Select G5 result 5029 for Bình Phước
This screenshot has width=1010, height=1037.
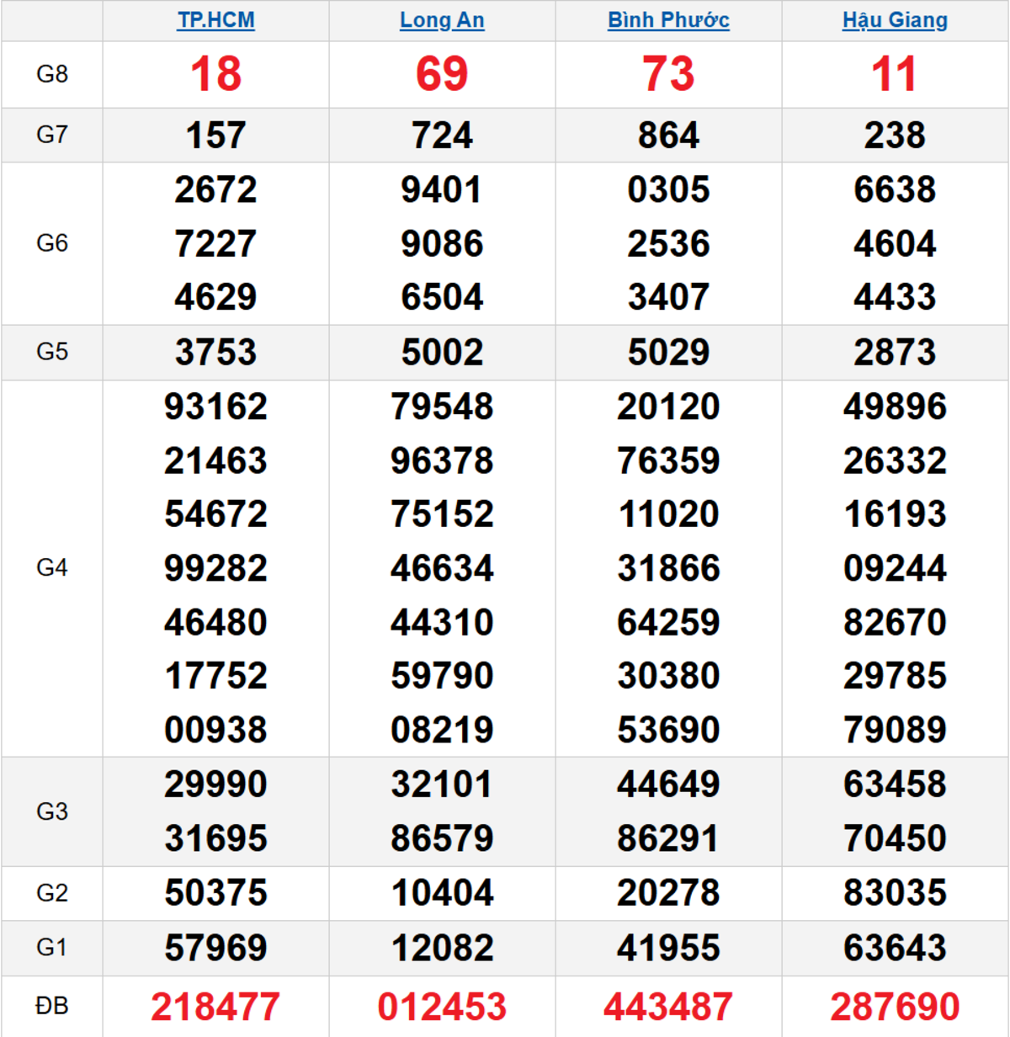(668, 353)
